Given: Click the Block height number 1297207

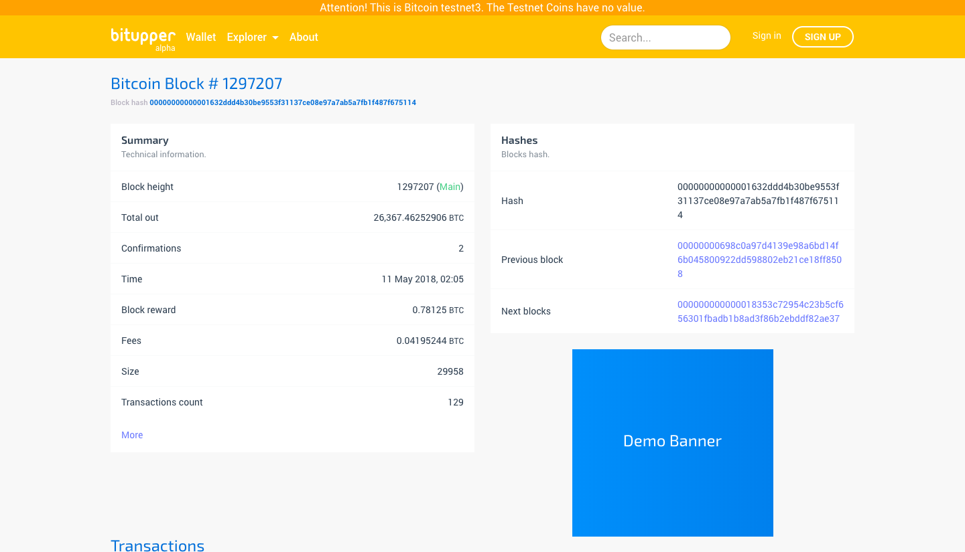Looking at the screenshot, I should (415, 187).
